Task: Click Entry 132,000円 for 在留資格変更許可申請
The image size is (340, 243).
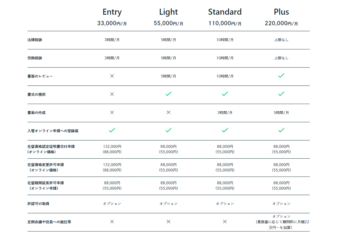Action: (112, 165)
